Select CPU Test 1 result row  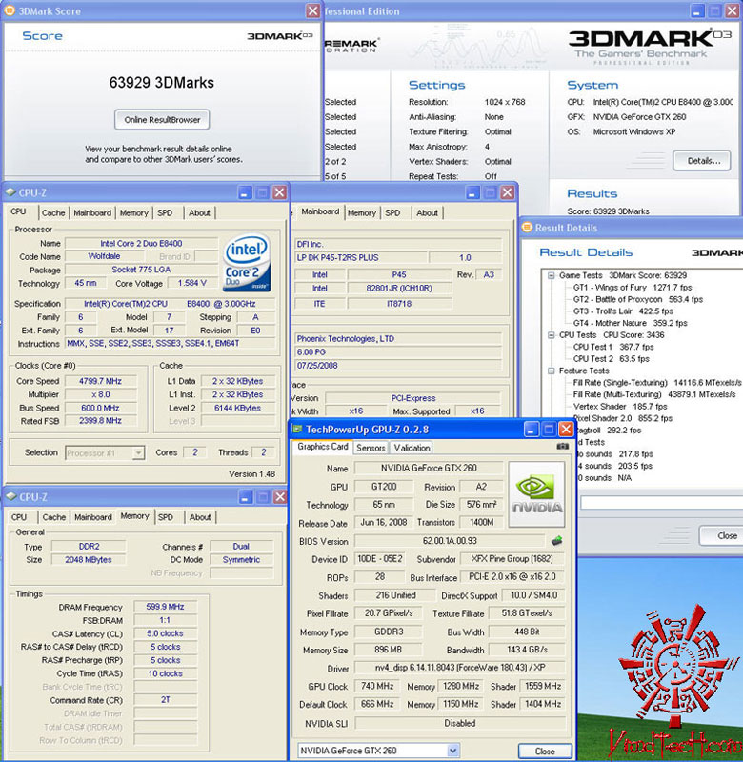613,347
